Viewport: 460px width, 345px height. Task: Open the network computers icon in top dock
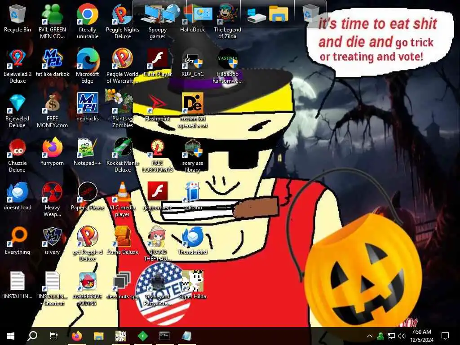pos(160,14)
